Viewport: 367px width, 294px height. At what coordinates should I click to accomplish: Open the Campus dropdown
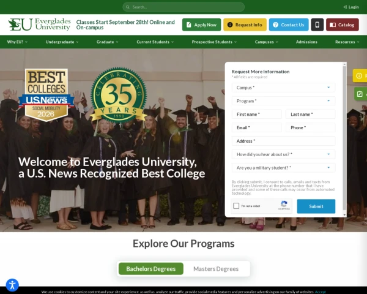pyautogui.click(x=283, y=88)
